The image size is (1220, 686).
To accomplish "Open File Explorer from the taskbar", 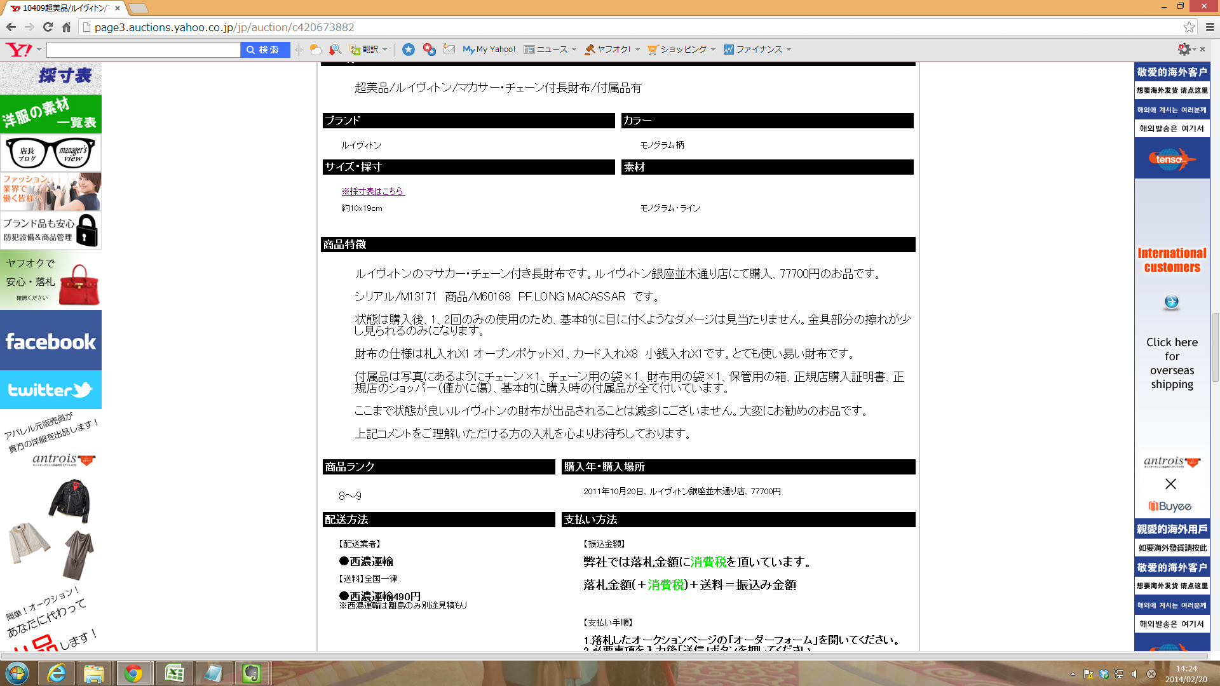I will point(94,673).
